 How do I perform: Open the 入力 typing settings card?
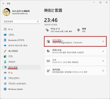pyautogui.click(x=75, y=61)
